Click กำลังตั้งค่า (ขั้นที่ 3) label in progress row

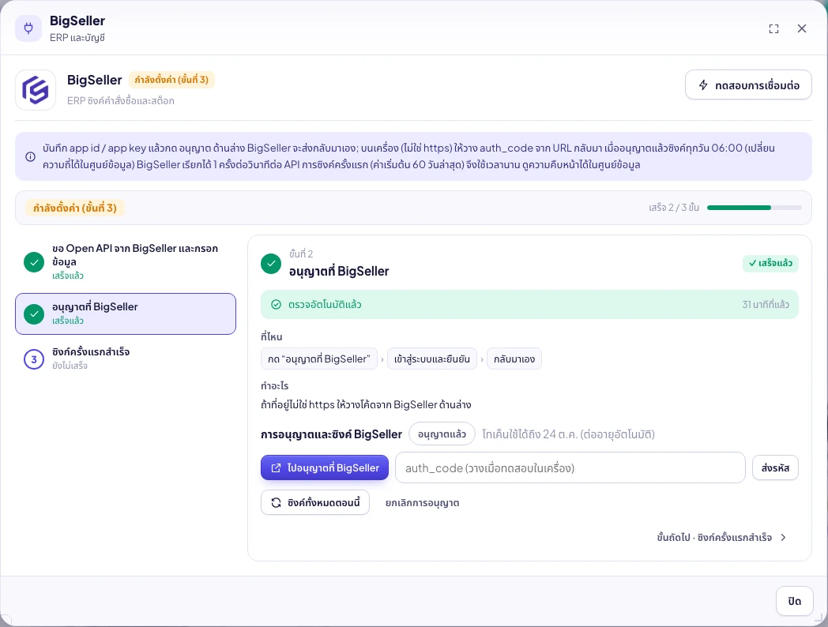[75, 208]
